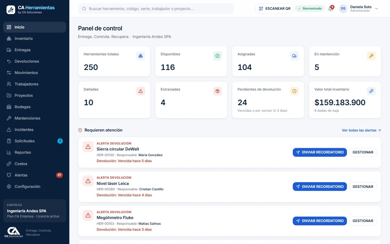The width and height of the screenshot is (390, 244).
Task: Click the Mantenciones wrench icon in sidebar
Action: pos(9,118)
